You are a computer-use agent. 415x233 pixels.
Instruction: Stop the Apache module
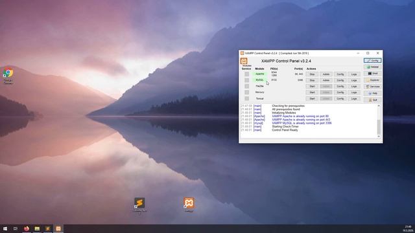[312, 74]
